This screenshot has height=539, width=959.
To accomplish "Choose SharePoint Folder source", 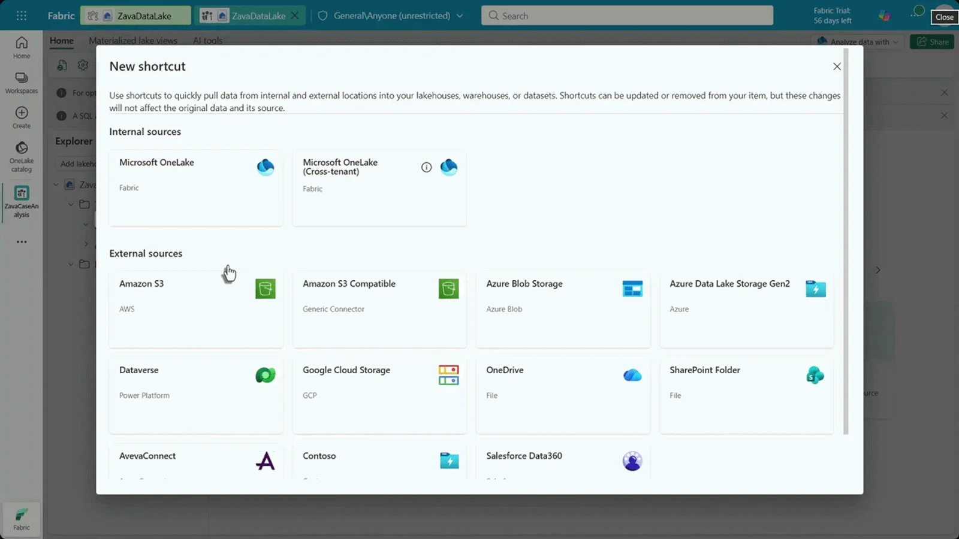I will 746,396.
